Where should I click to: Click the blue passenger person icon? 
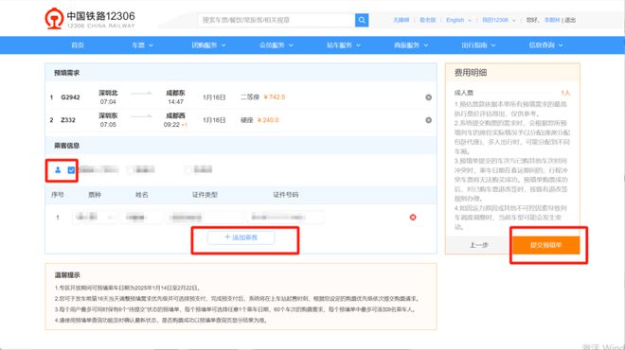(58, 170)
